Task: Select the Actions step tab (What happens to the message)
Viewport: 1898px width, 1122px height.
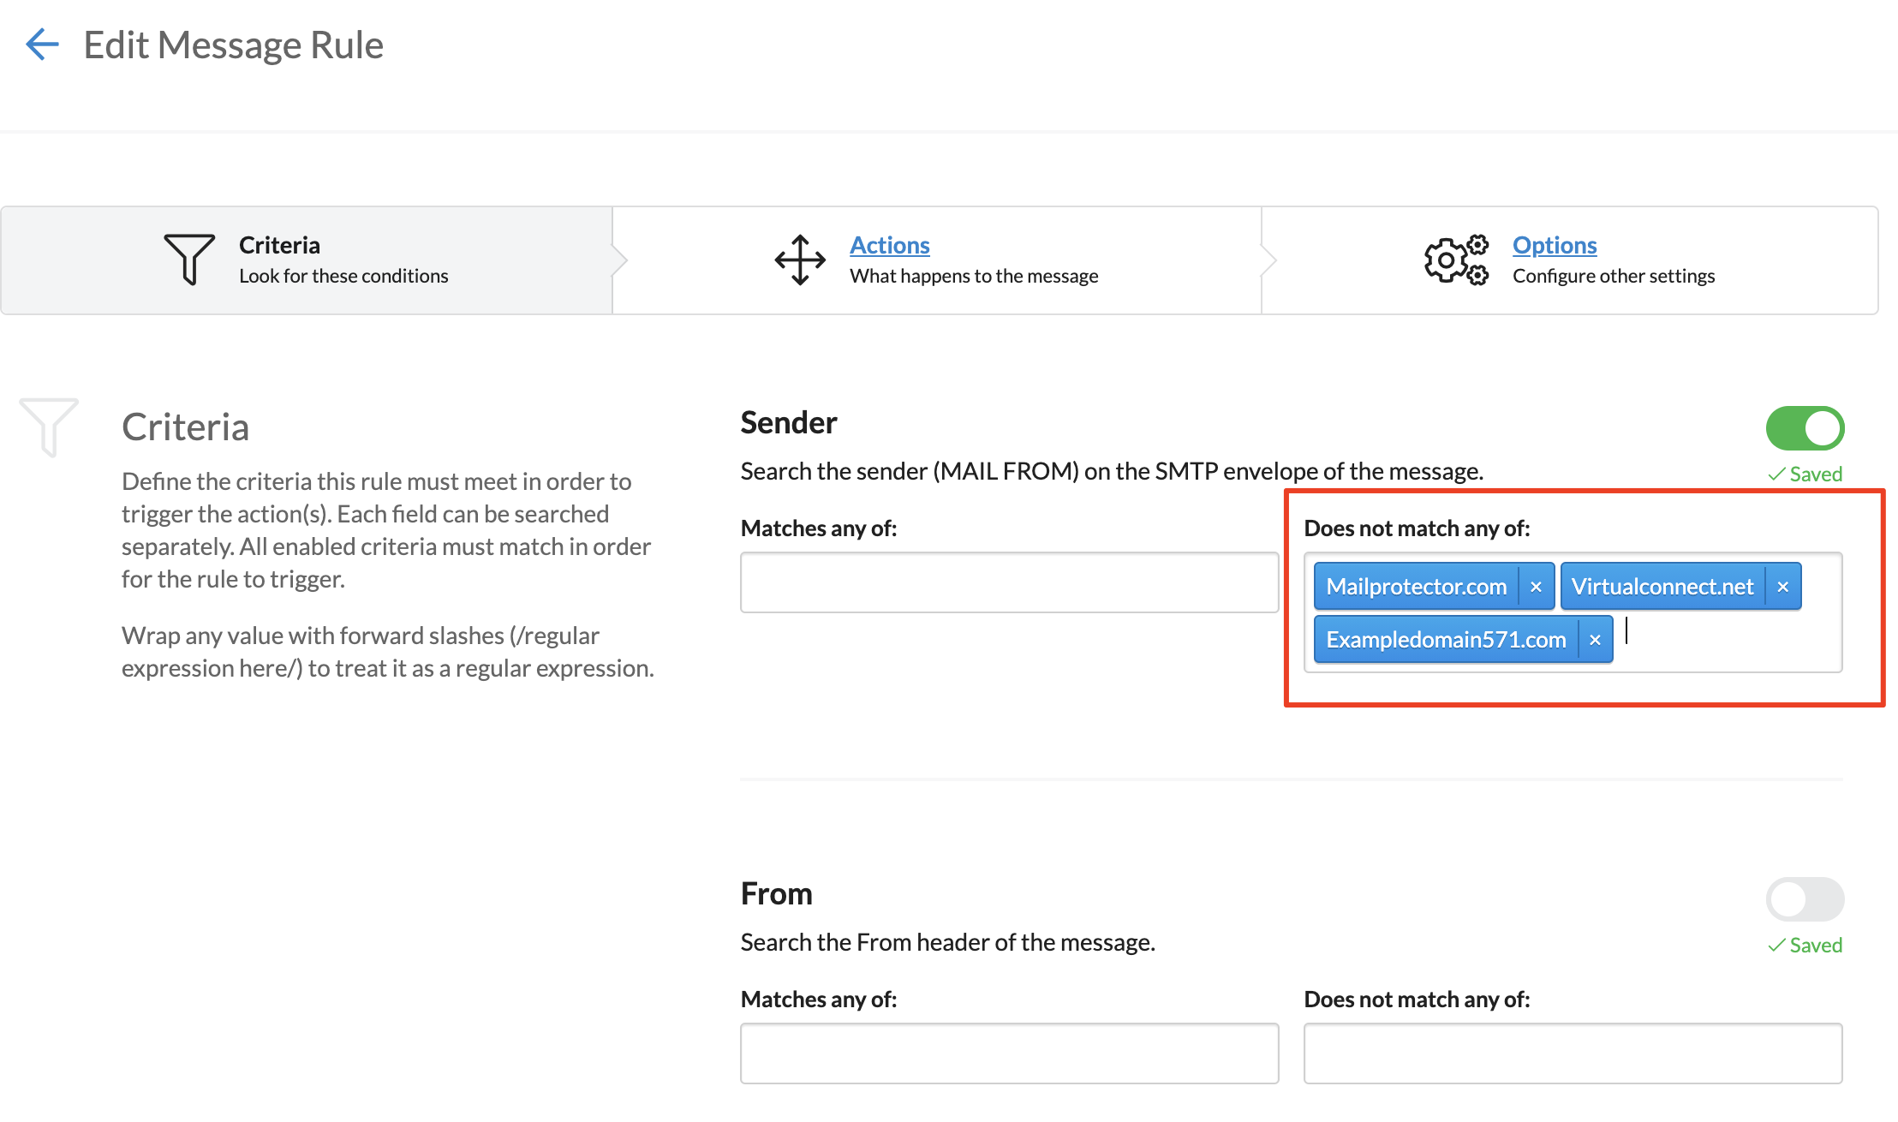Action: (973, 276)
